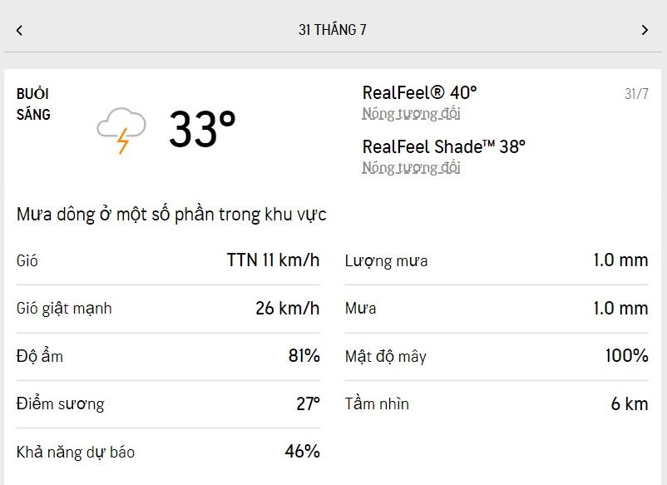Click the first Nóng tương đối label

coord(411,114)
